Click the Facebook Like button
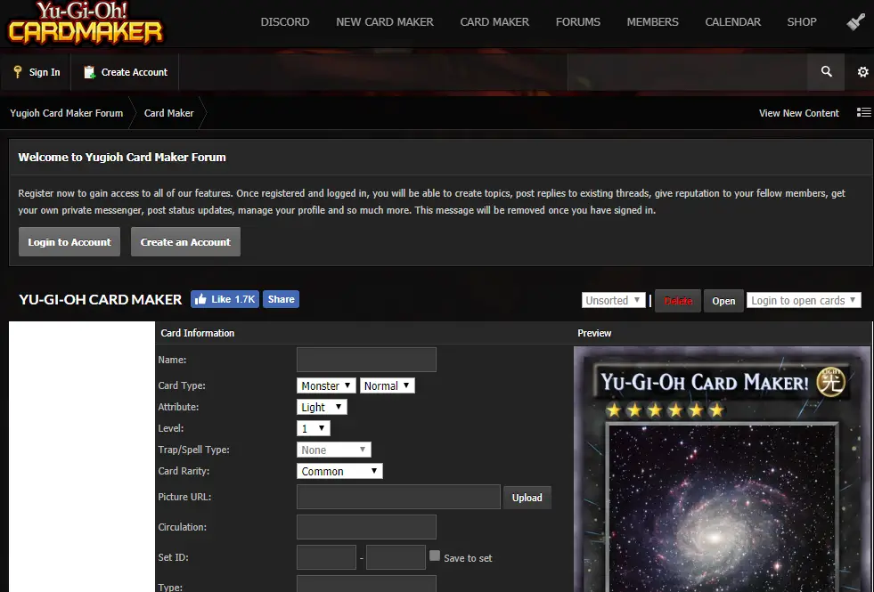This screenshot has height=592, width=874. click(x=225, y=300)
